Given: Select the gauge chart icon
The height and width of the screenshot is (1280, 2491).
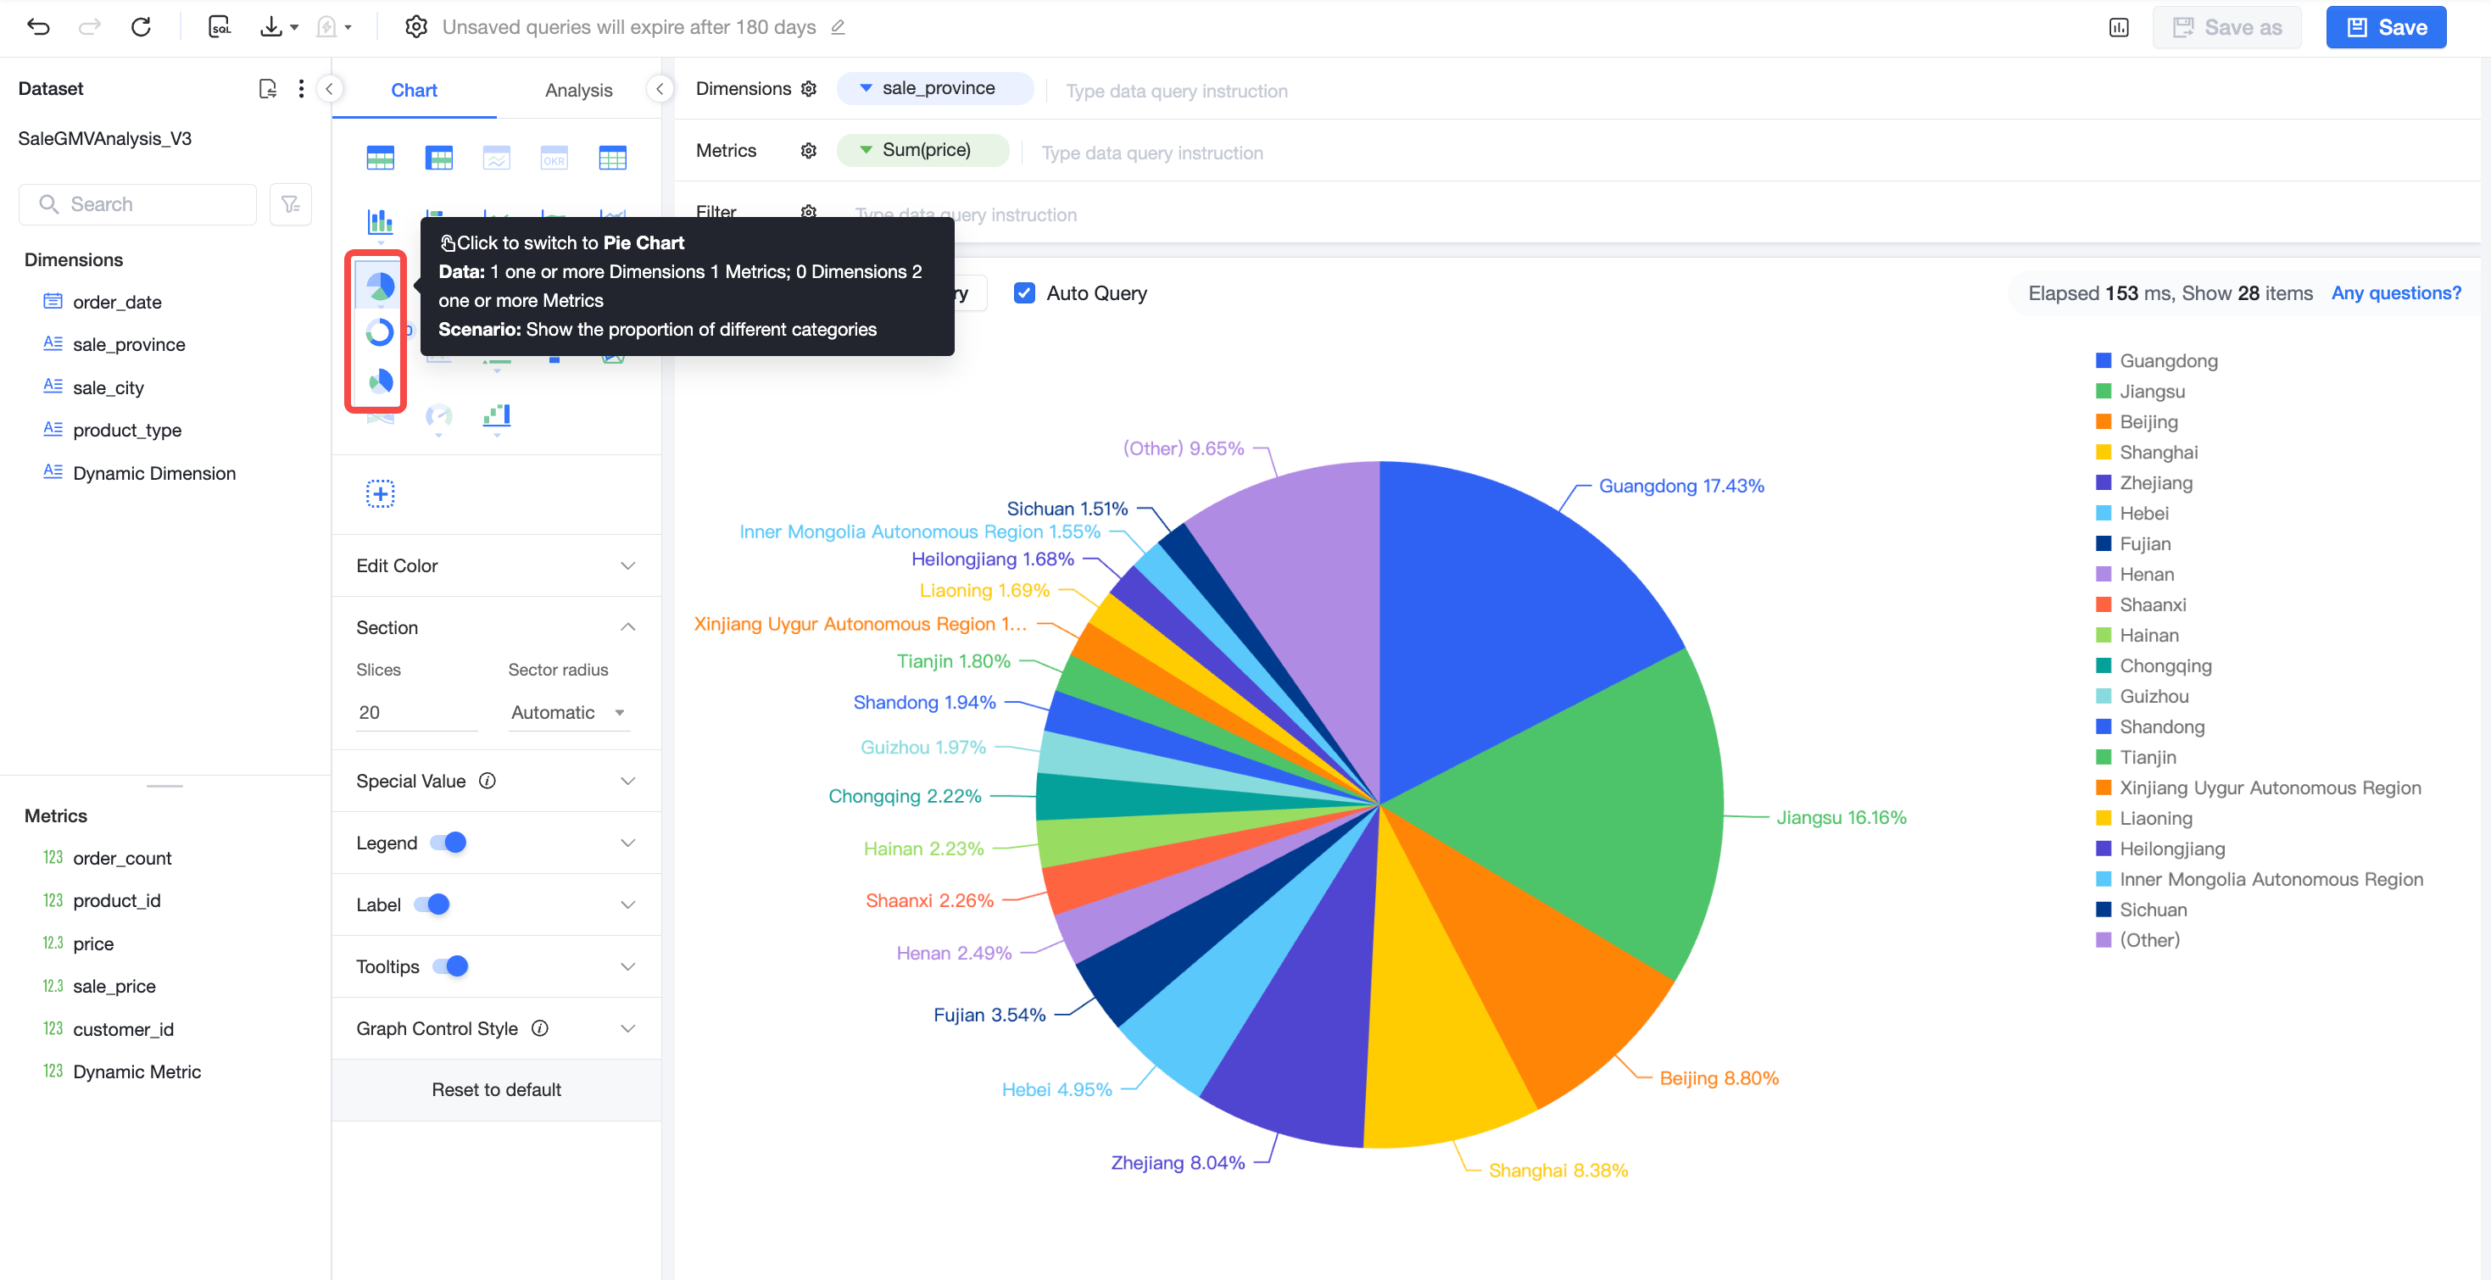Looking at the screenshot, I should coord(438,417).
